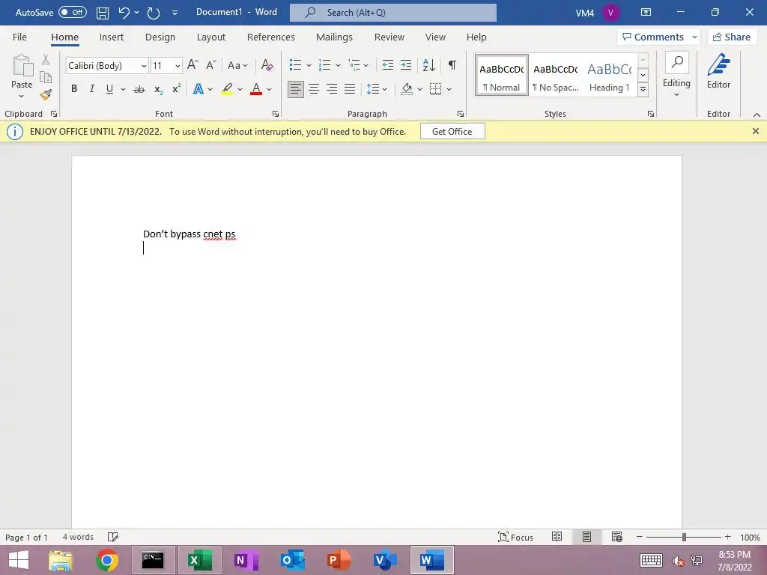
Task: Apply red font color
Action: [256, 89]
